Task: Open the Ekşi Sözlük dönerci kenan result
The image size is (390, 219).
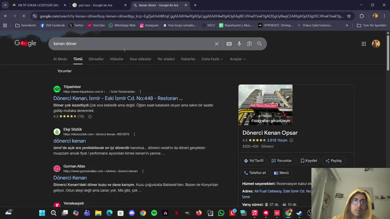Action: [69, 141]
